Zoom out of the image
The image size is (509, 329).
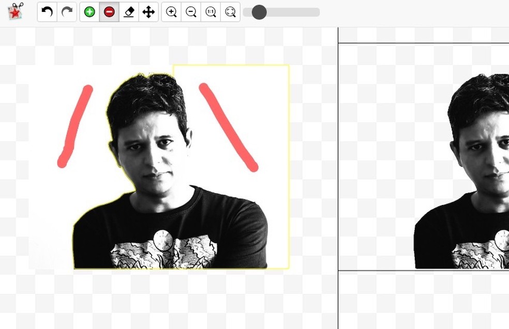coord(191,12)
